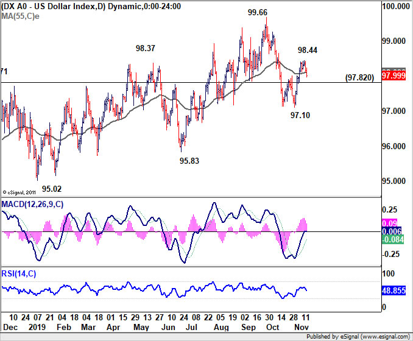
Task: Click the dark blue 0.006 MACD value
Action: [392, 231]
